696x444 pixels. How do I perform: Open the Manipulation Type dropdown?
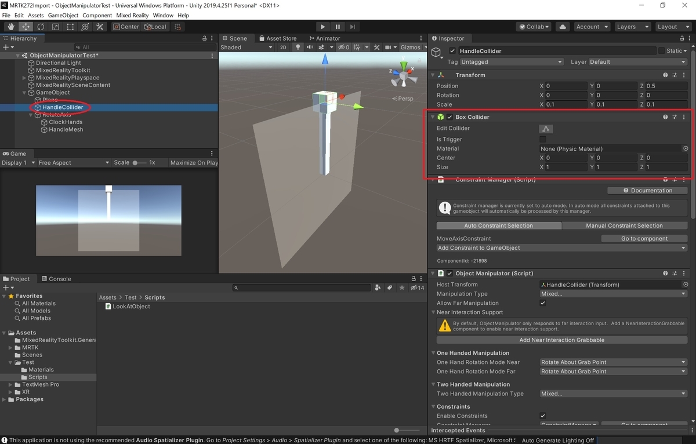(x=614, y=294)
